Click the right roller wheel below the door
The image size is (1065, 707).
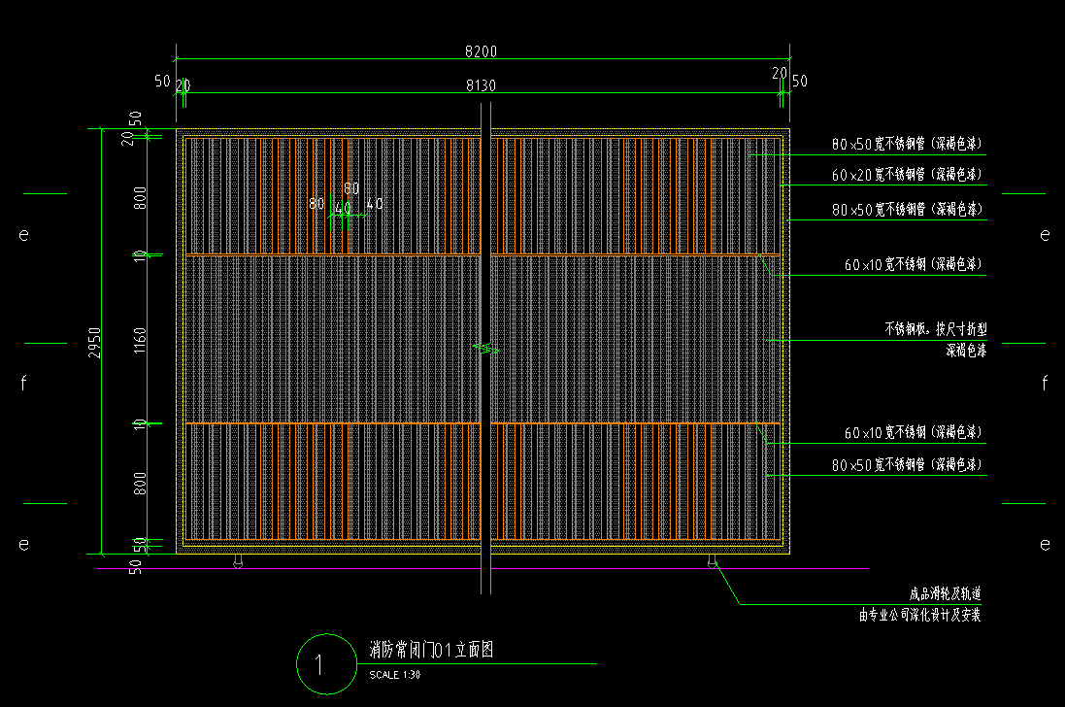(x=712, y=561)
